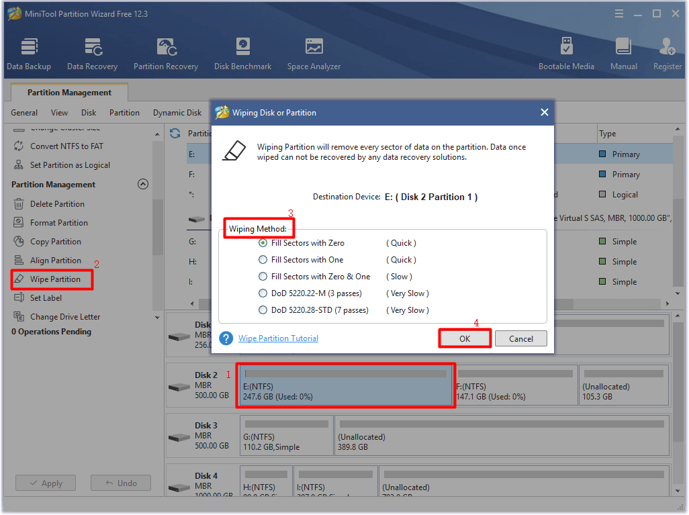Viewport: 689px width, 515px height.
Task: Open the Disk menu
Action: [x=89, y=113]
